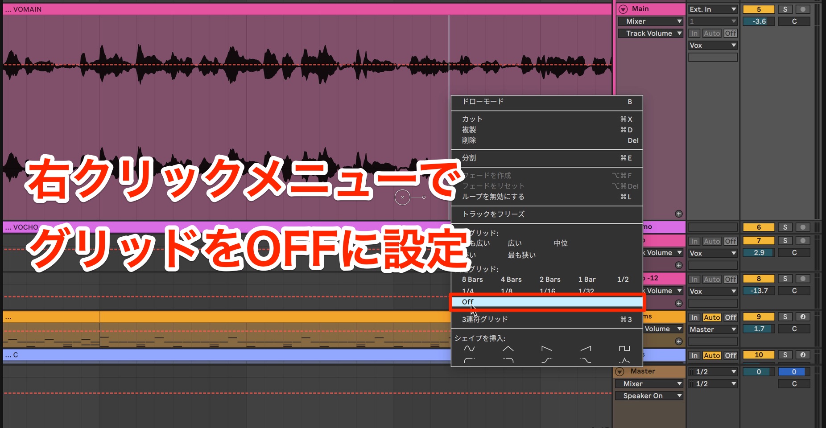Image resolution: width=826 pixels, height=428 pixels.
Task: Insert the triangle automation shape
Action: [508, 349]
